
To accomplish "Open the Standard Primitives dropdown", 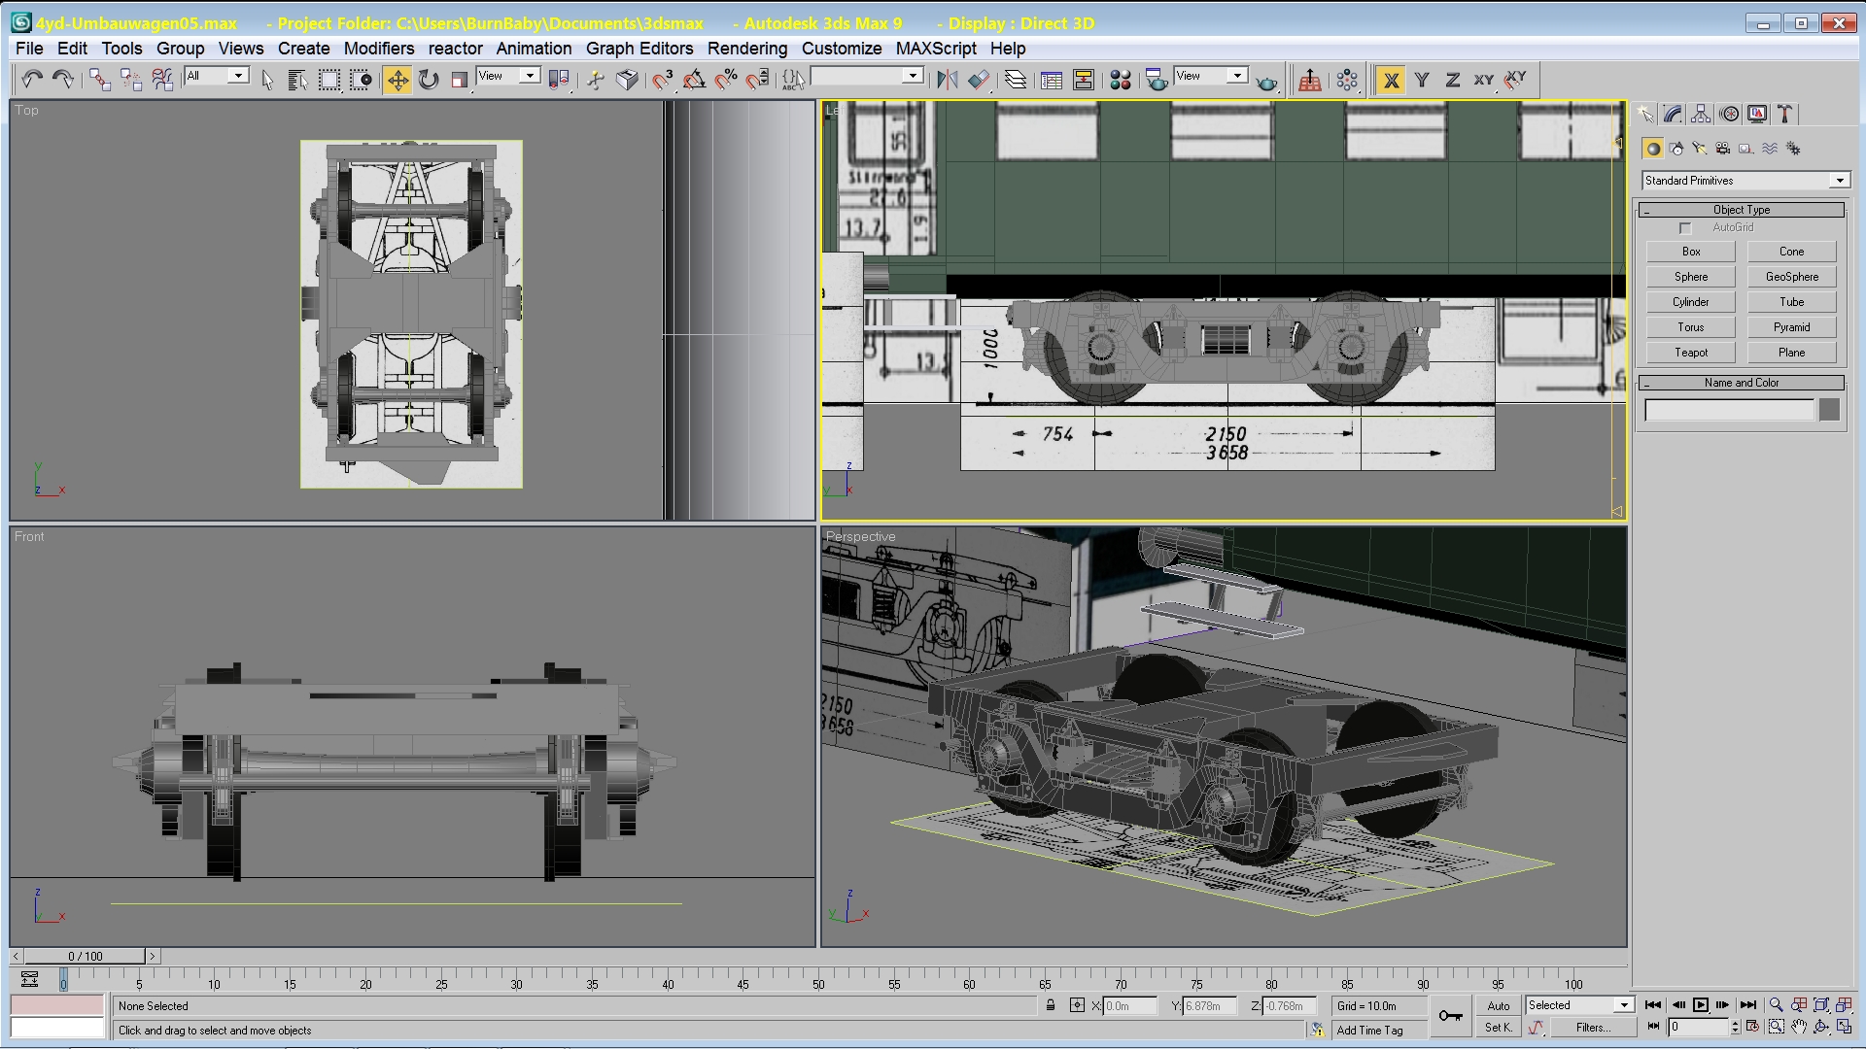I will (x=1839, y=181).
